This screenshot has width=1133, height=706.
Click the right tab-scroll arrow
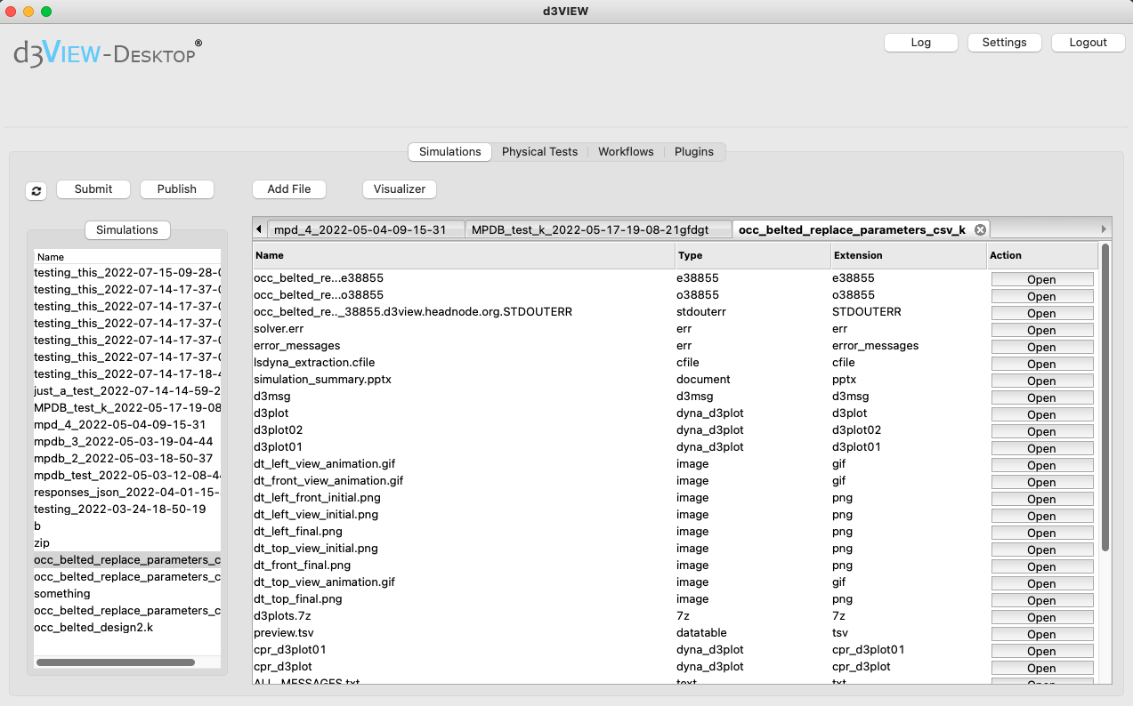click(1105, 229)
